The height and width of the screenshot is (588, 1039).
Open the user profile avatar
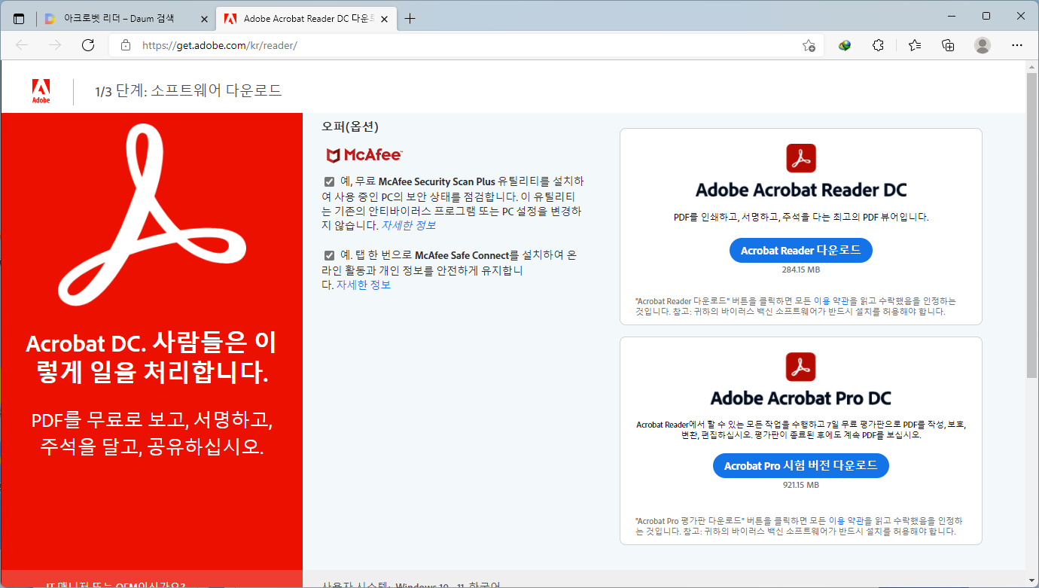coord(983,45)
